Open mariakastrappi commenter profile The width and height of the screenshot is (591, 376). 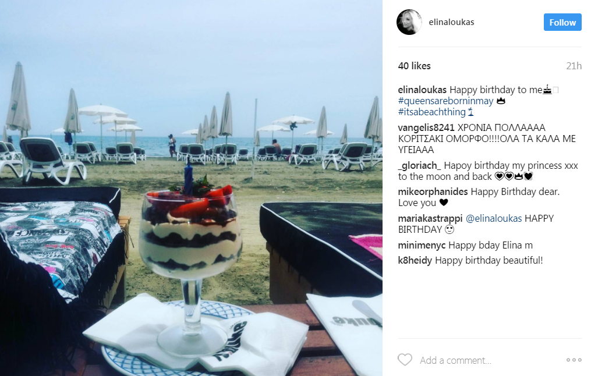tap(430, 218)
